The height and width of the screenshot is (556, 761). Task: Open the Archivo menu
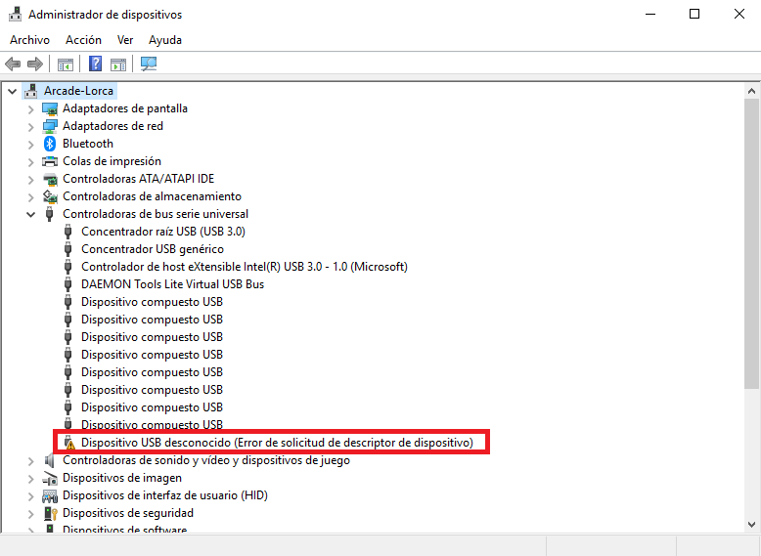(x=29, y=40)
